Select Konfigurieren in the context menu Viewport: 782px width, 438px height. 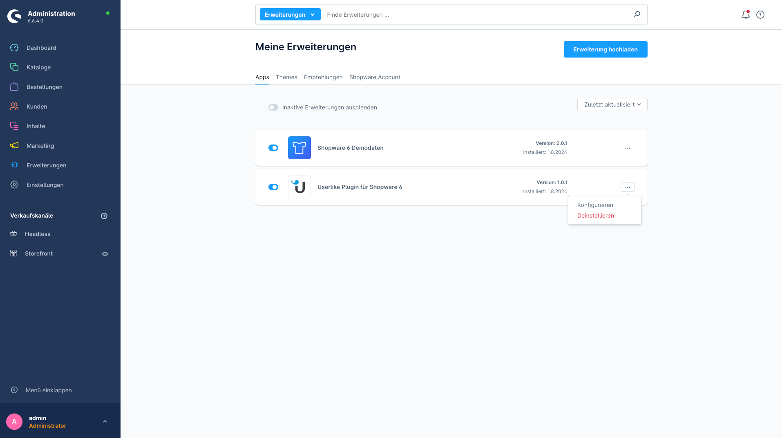(x=595, y=205)
